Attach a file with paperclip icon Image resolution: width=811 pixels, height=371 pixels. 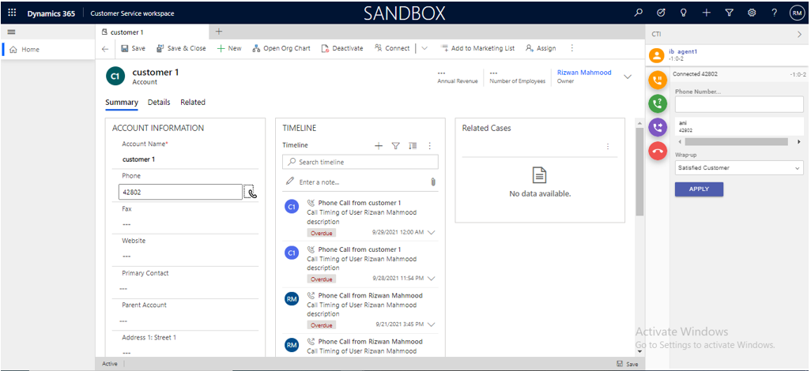[x=433, y=182]
